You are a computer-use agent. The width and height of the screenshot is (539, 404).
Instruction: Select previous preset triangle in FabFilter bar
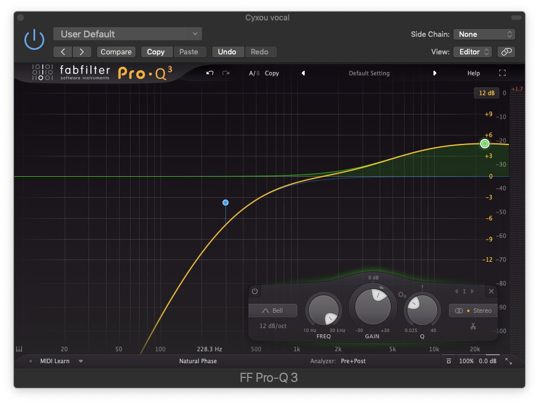point(303,73)
